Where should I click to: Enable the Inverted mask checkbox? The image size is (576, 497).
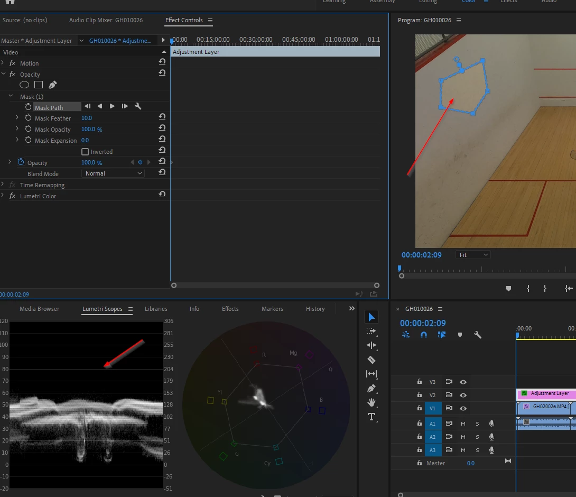(x=85, y=152)
